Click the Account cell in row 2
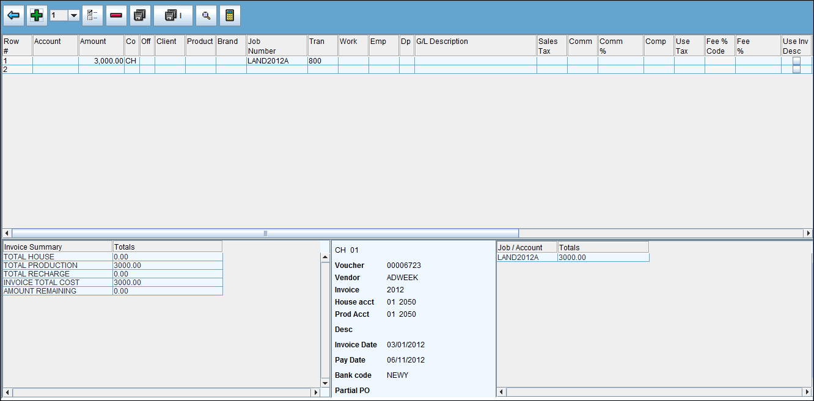This screenshot has height=401, width=814. tap(56, 70)
